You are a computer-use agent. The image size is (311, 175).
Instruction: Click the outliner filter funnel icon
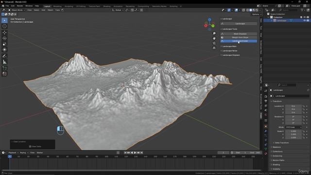pos(302,10)
